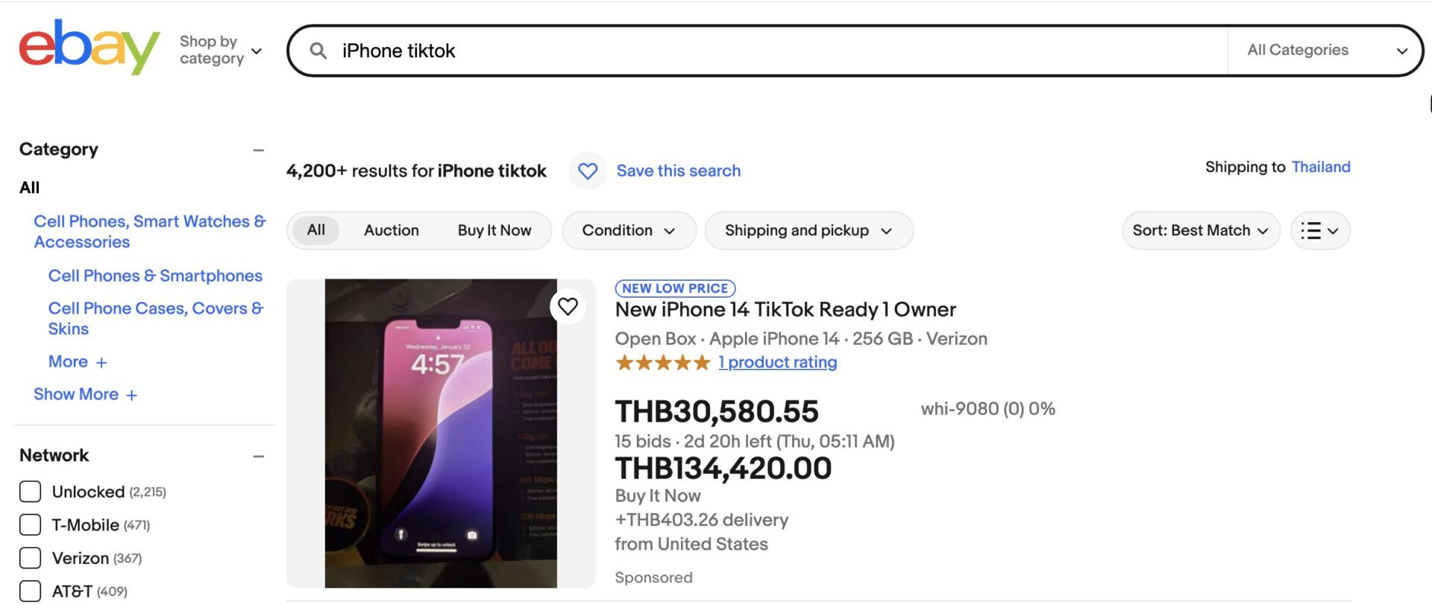Open the 1 product rating link
The image size is (1432, 605).
(778, 363)
